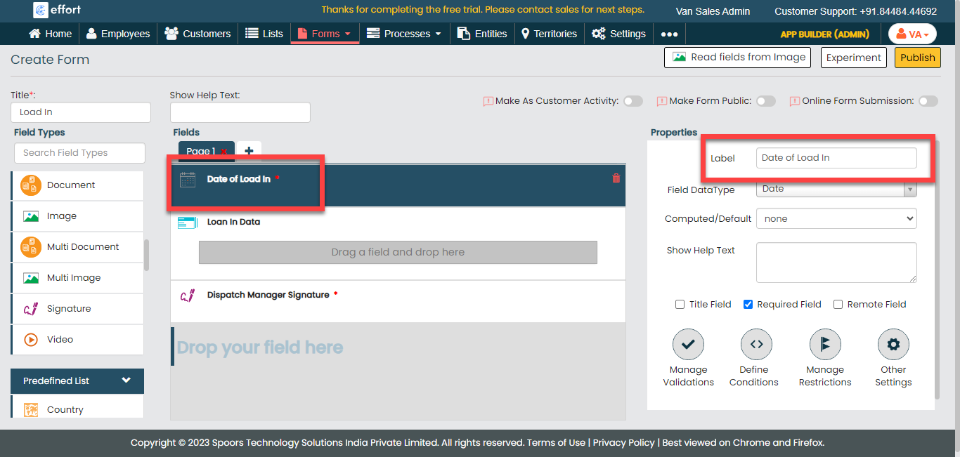Delete the Date of Load In field
Viewport: 960px width, 457px height.
coord(616,178)
